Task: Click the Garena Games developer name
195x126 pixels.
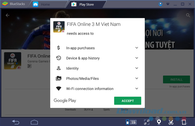Action: [x=39, y=61]
